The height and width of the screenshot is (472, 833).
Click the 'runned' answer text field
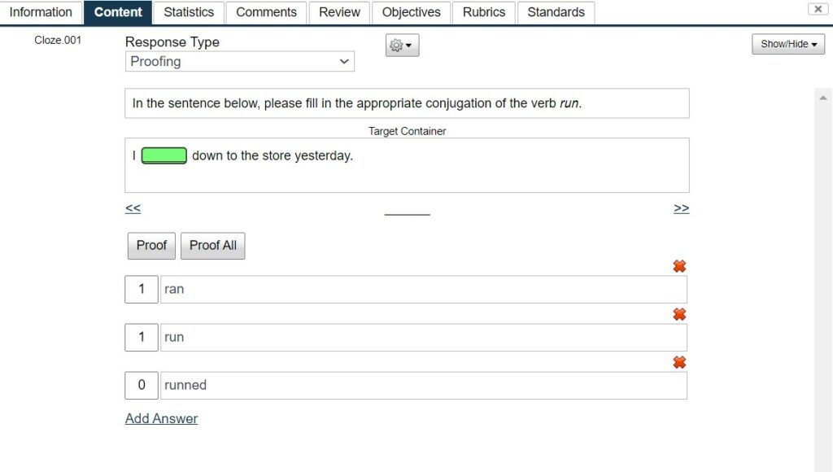click(423, 385)
